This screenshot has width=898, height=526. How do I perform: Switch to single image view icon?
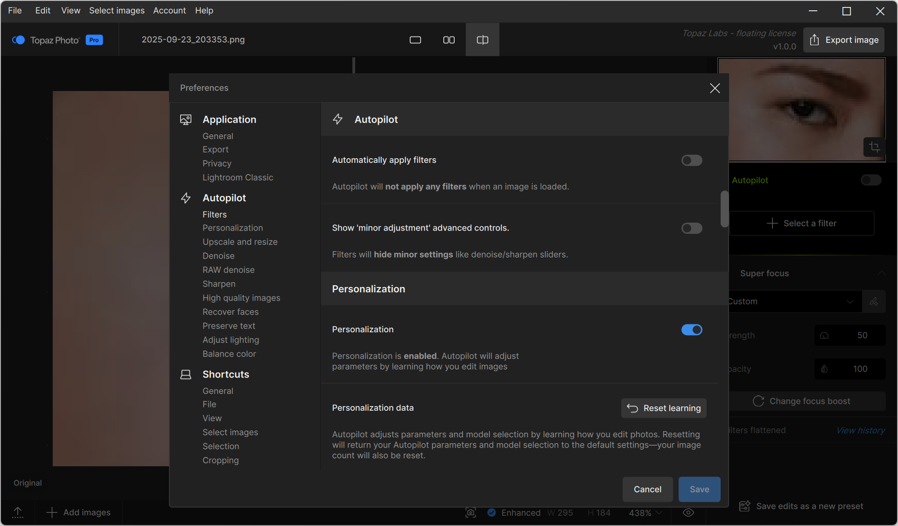point(415,40)
